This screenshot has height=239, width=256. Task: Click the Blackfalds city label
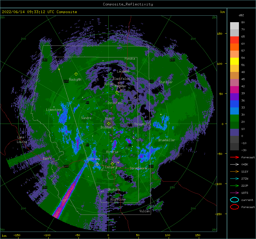coord(121,79)
